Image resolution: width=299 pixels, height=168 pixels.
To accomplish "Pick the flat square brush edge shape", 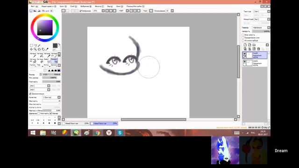I will click(59, 70).
